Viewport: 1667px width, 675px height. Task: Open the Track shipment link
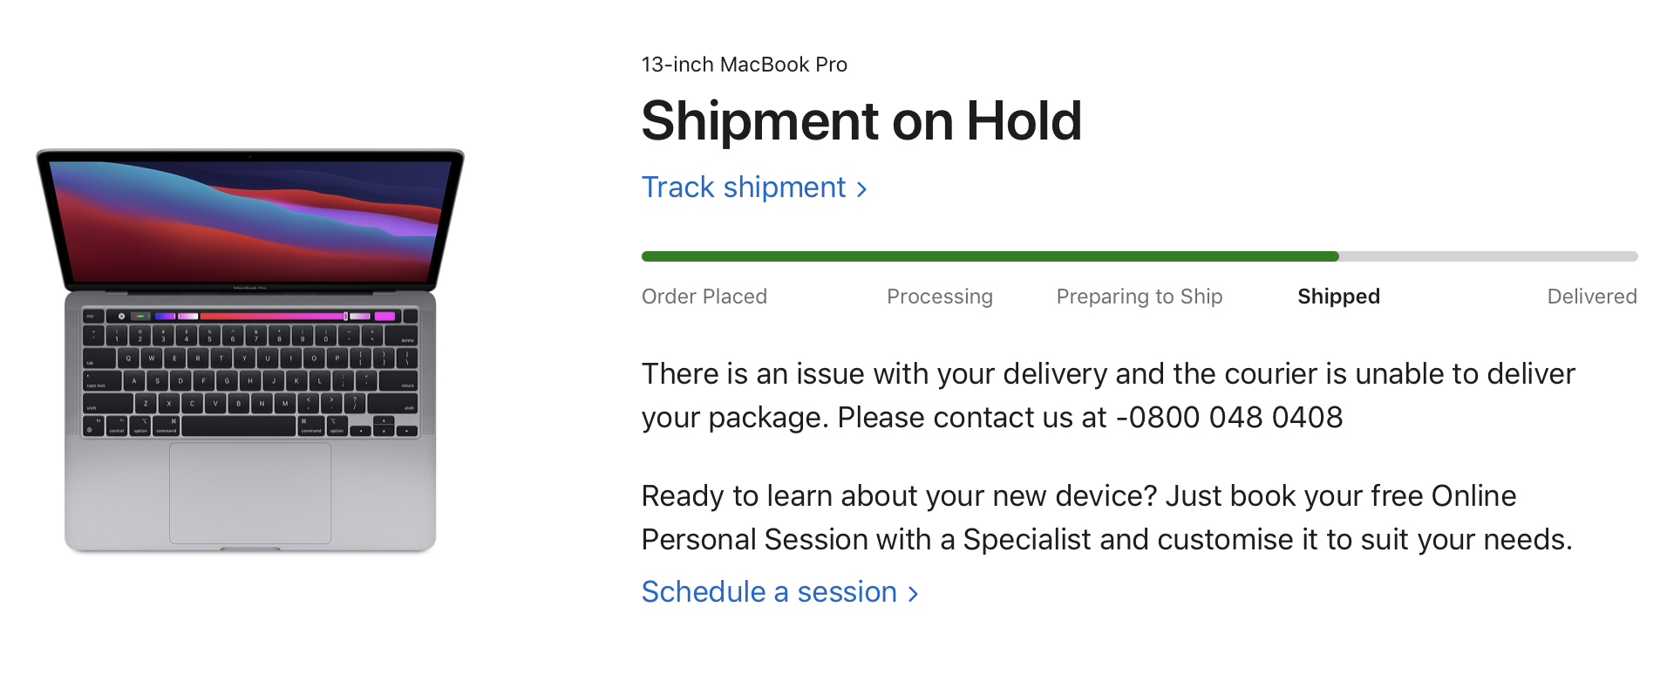[x=744, y=187]
